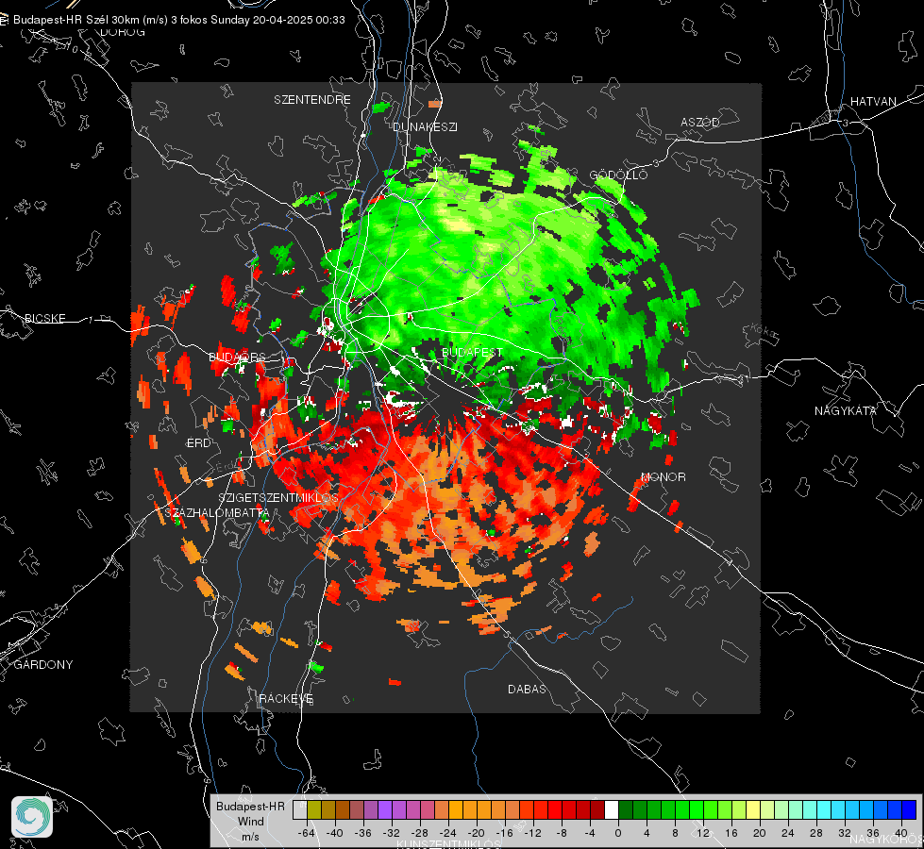
Task: Click the Wind label in the legend
Action: (250, 822)
